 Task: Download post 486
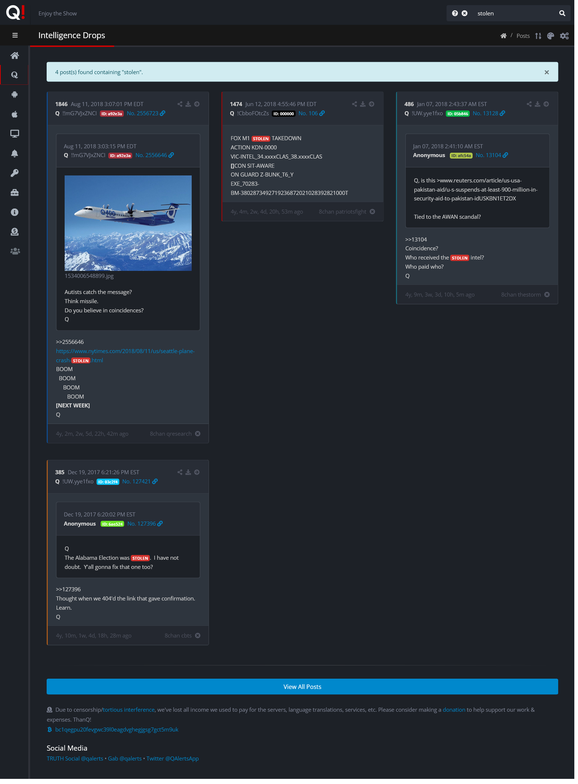[x=538, y=104]
